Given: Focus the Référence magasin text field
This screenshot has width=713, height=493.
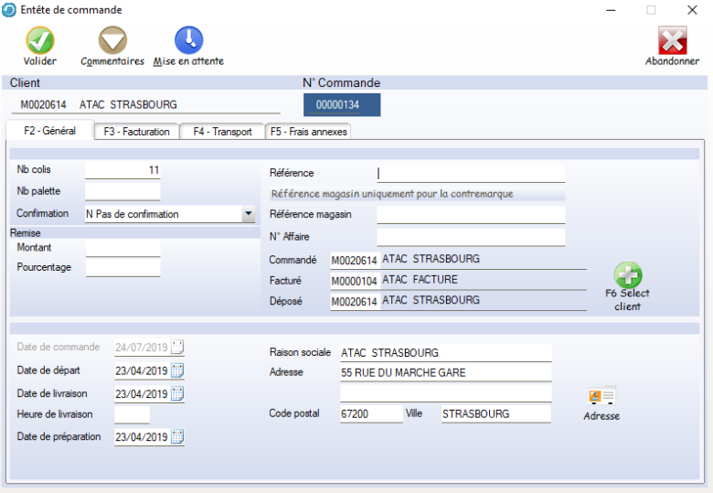Looking at the screenshot, I should pos(471,215).
